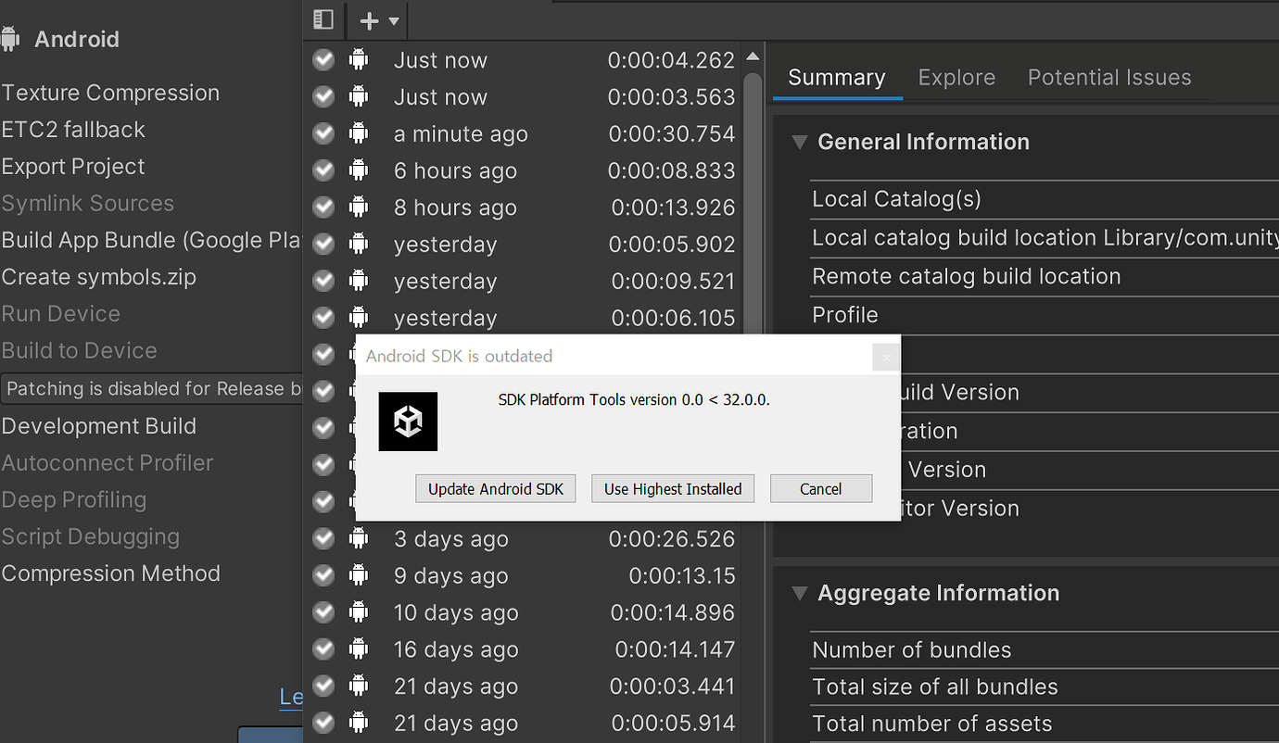The height and width of the screenshot is (743, 1279).
Task: Select the Android robot icon on '9 days ago' build
Action: point(359,575)
